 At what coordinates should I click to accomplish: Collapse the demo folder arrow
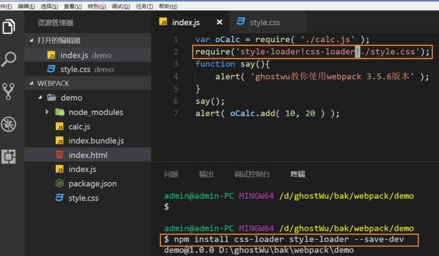[x=40, y=98]
